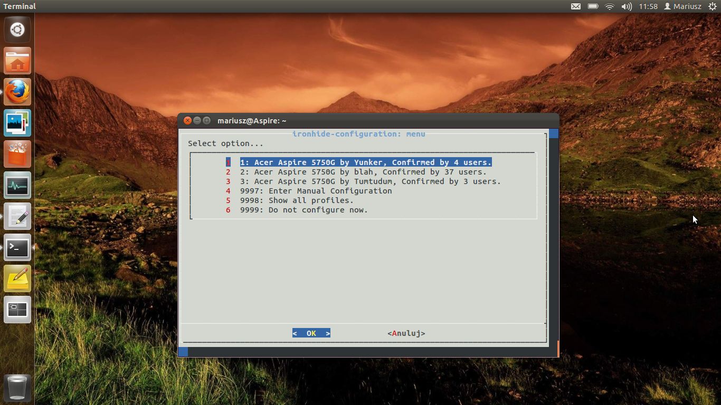Confirm selection with the OK button
The image size is (721, 405).
(311, 333)
